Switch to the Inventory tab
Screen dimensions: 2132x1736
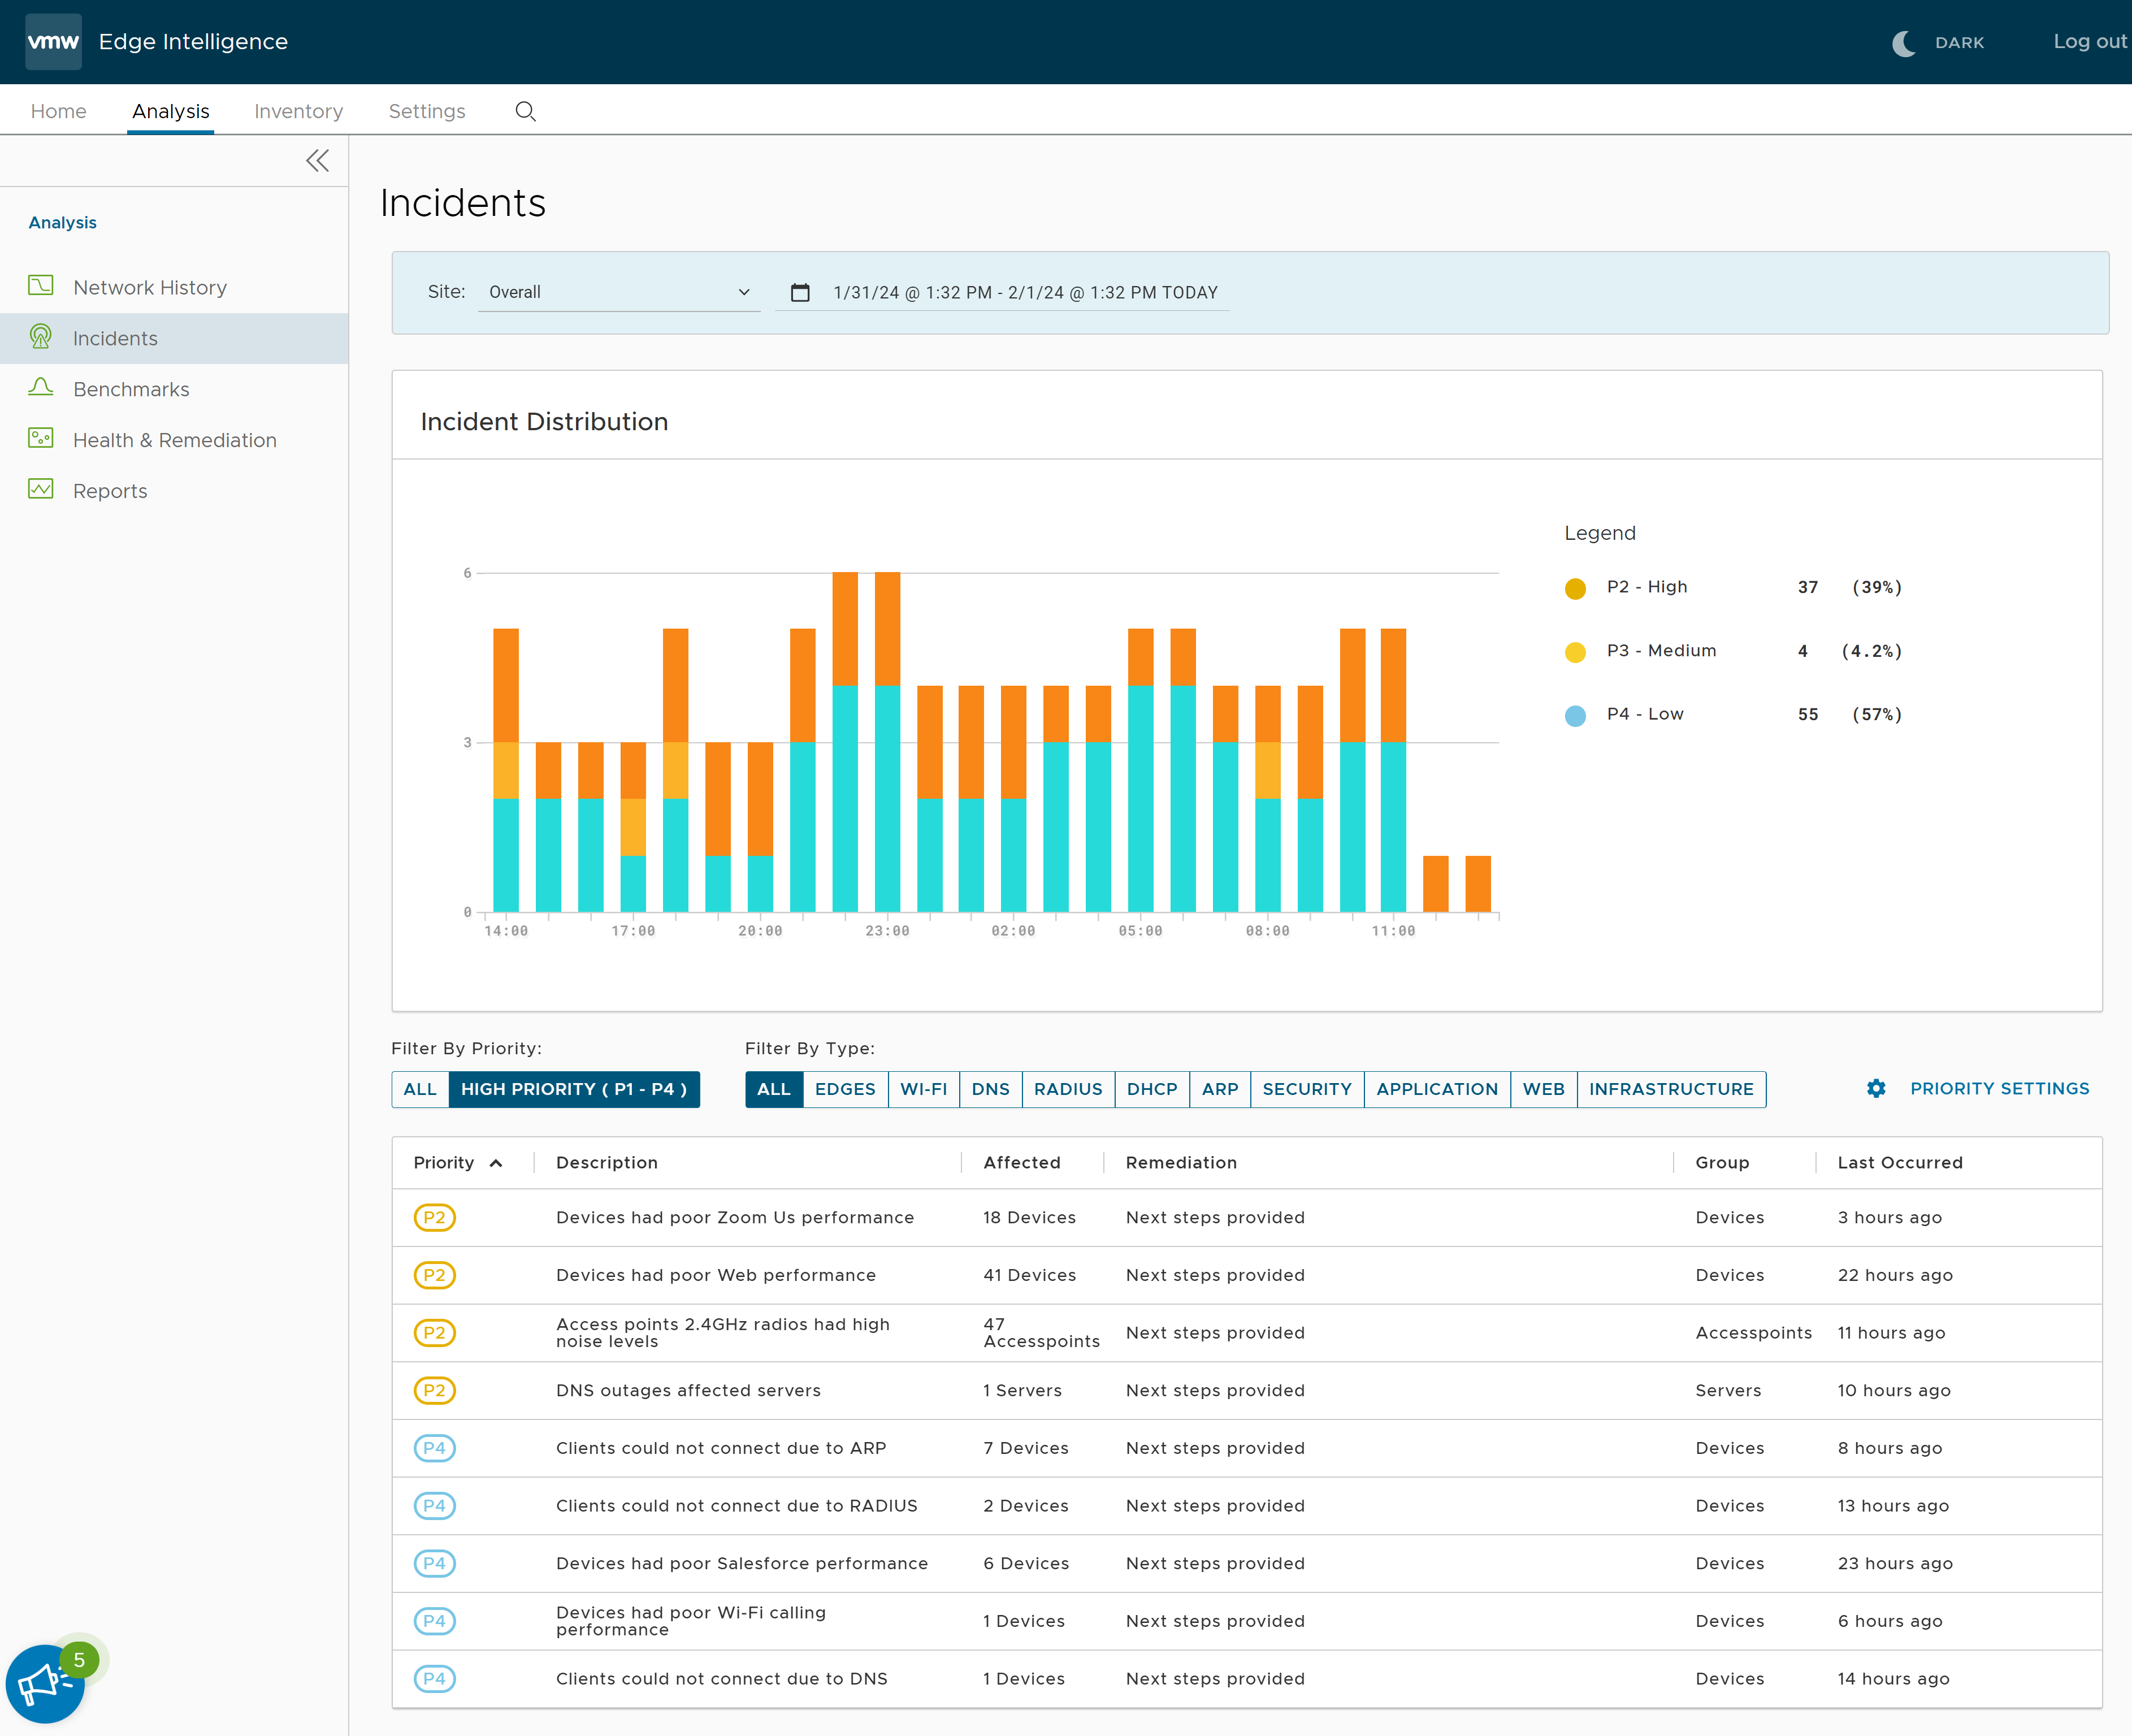click(299, 111)
